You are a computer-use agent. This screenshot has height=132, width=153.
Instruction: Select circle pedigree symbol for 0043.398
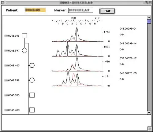tap(32, 80)
